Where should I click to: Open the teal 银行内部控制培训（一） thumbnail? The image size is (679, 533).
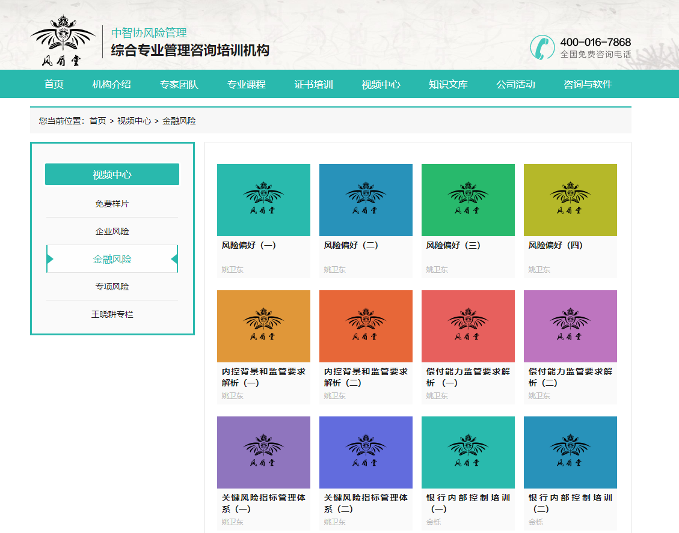pyautogui.click(x=468, y=452)
